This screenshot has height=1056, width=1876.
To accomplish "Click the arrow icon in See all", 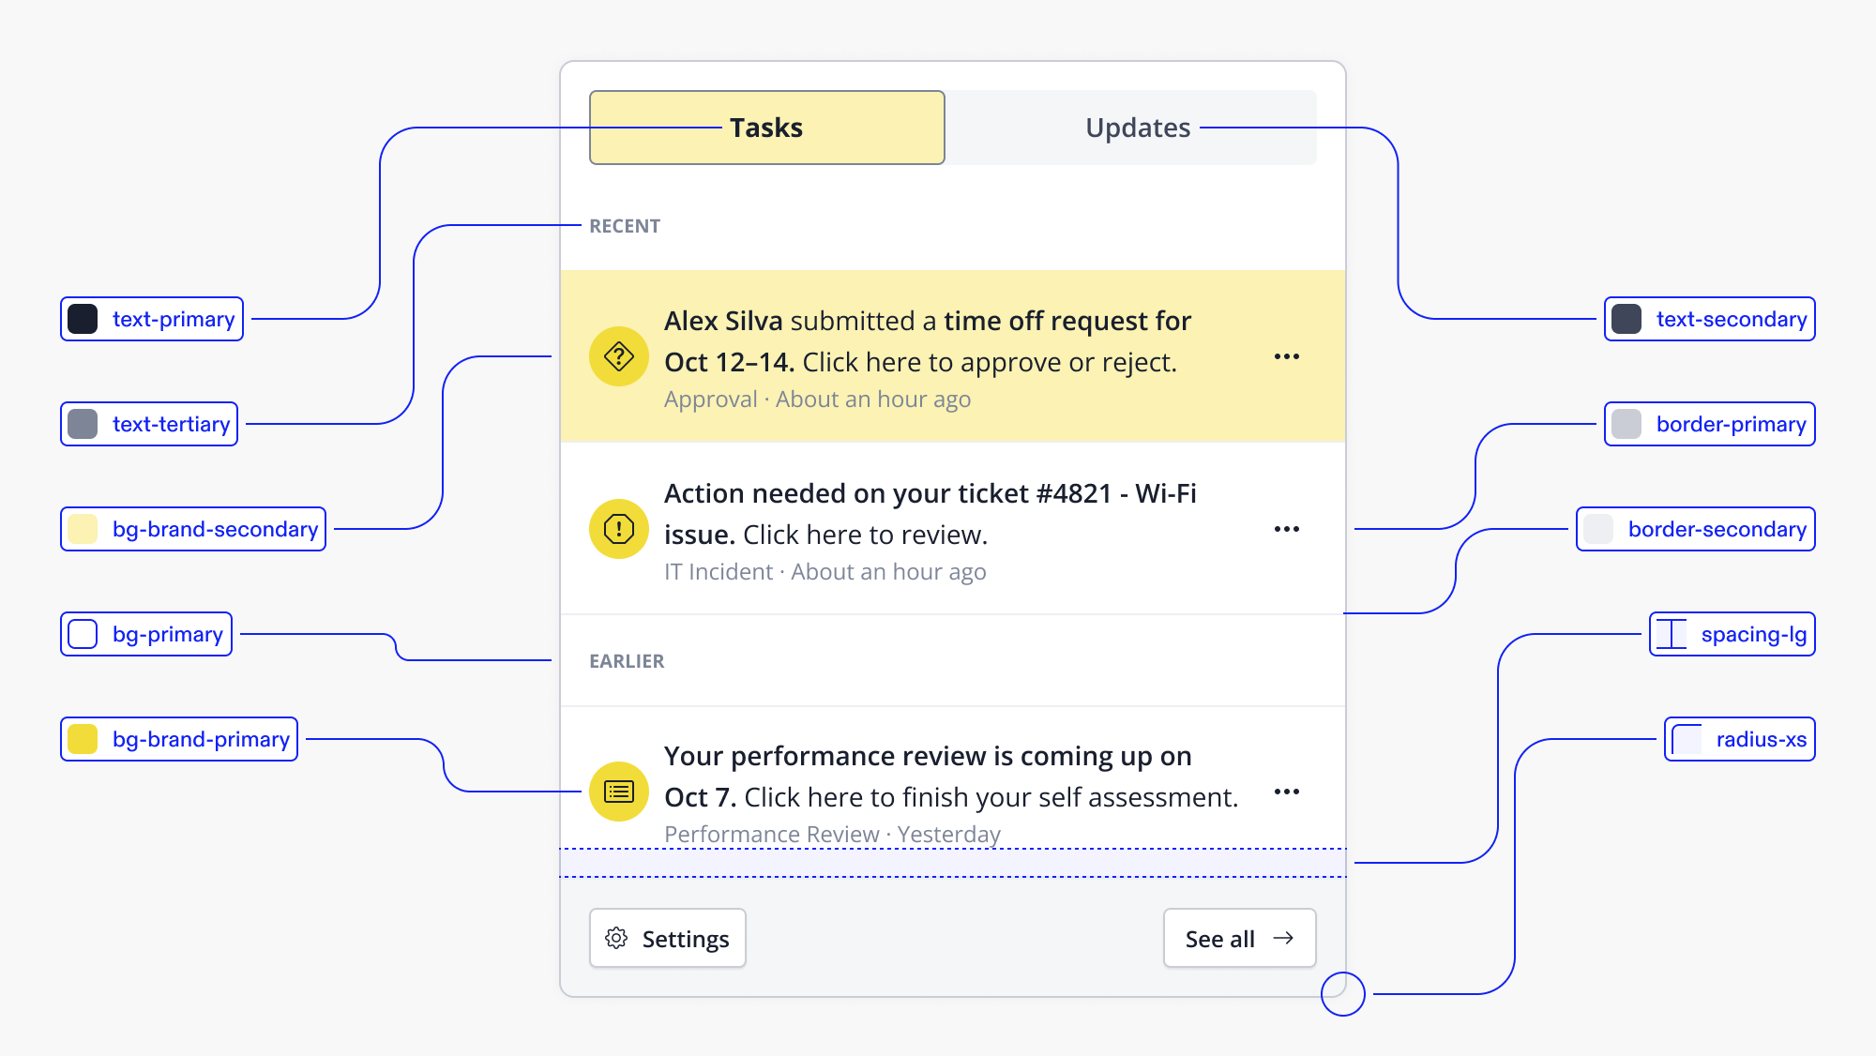I will tap(1283, 938).
